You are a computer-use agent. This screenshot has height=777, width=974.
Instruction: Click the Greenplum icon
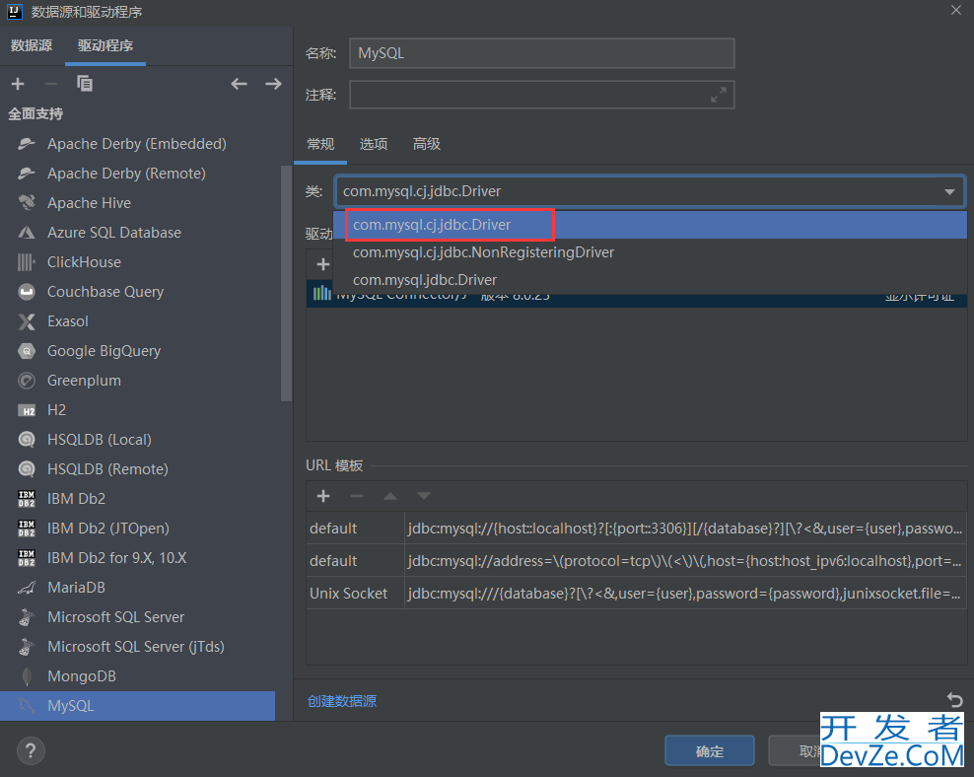(26, 381)
